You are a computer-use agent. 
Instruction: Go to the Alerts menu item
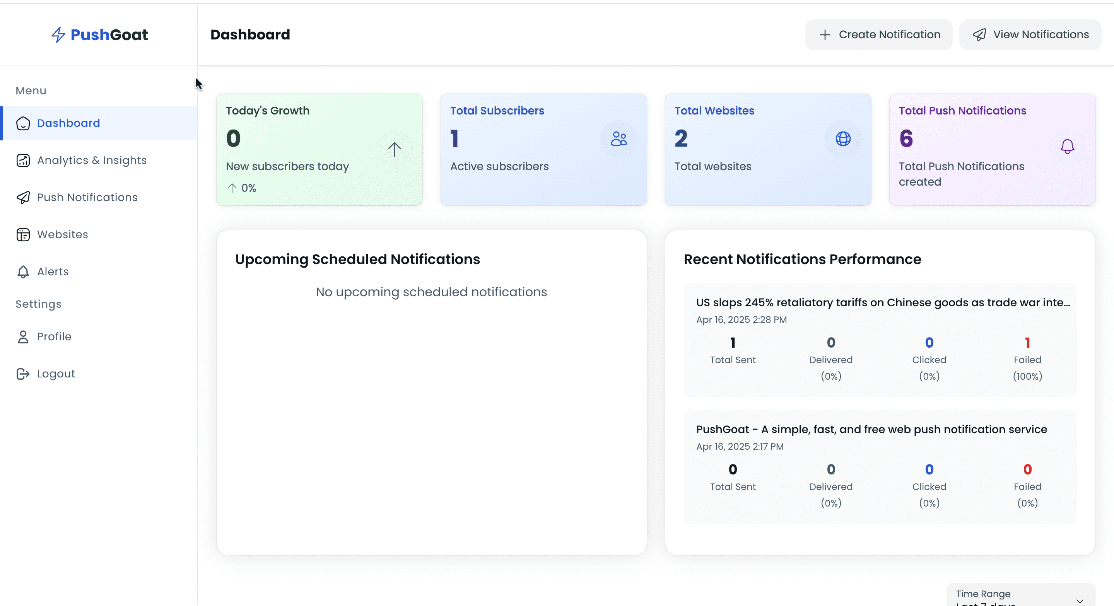(53, 271)
